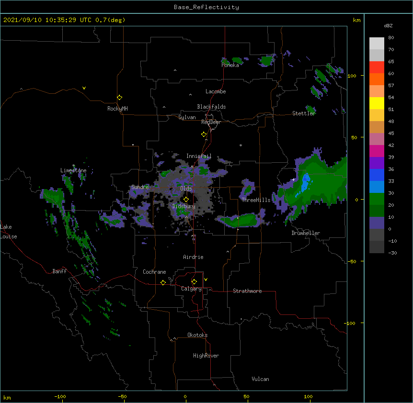Click the yellow diamond marker south of RedDeer

(x=204, y=134)
